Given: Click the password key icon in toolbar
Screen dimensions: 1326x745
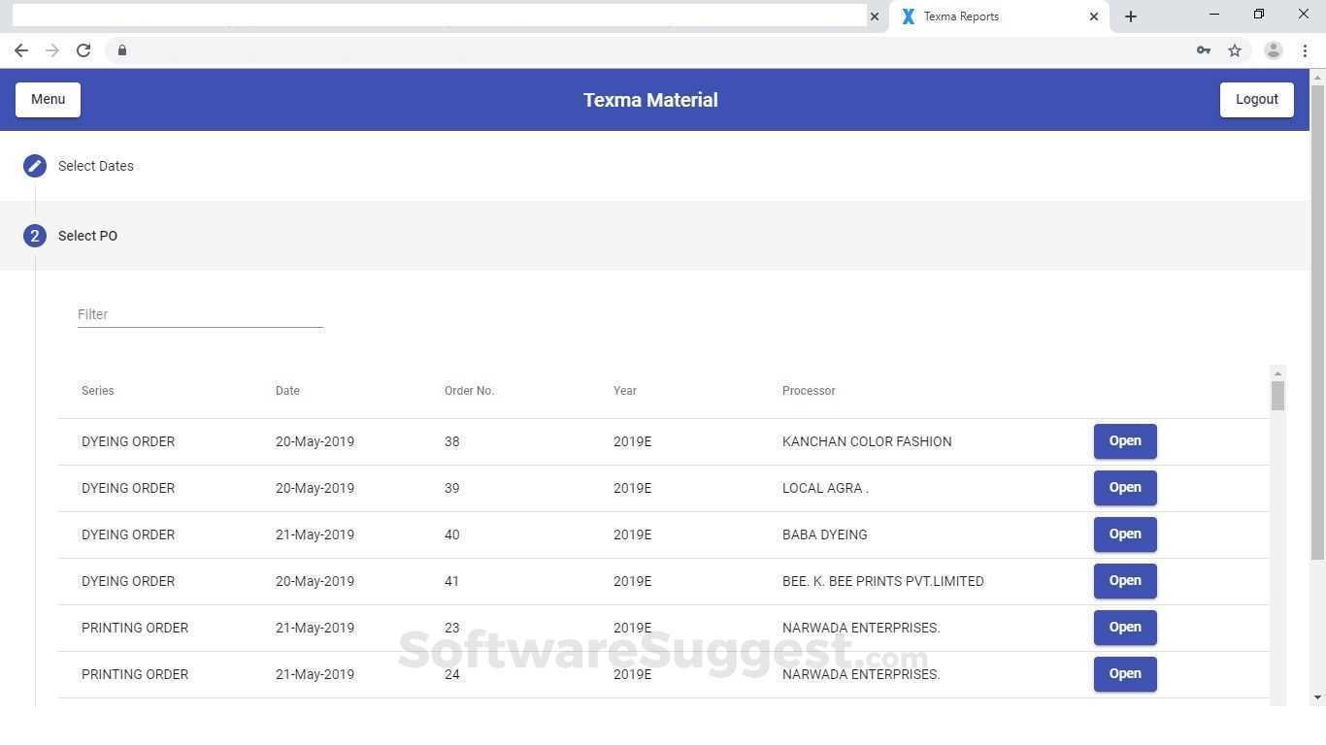Looking at the screenshot, I should click(1203, 49).
